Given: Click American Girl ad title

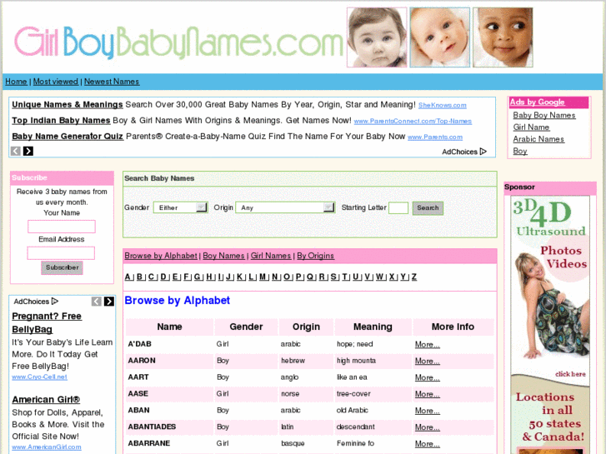Looking at the screenshot, I should coord(46,400).
